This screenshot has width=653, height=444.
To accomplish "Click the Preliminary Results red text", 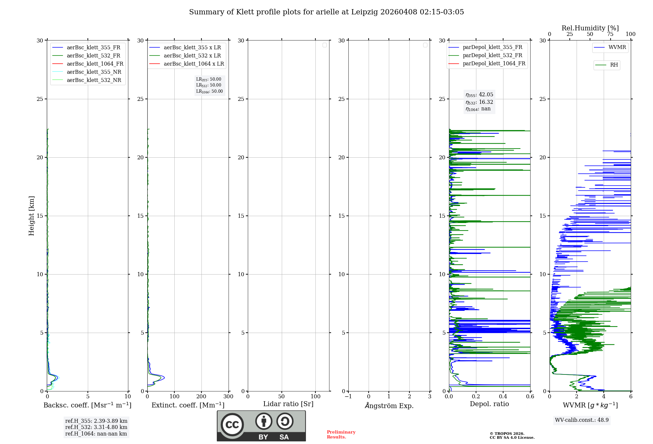I will pos(341,434).
